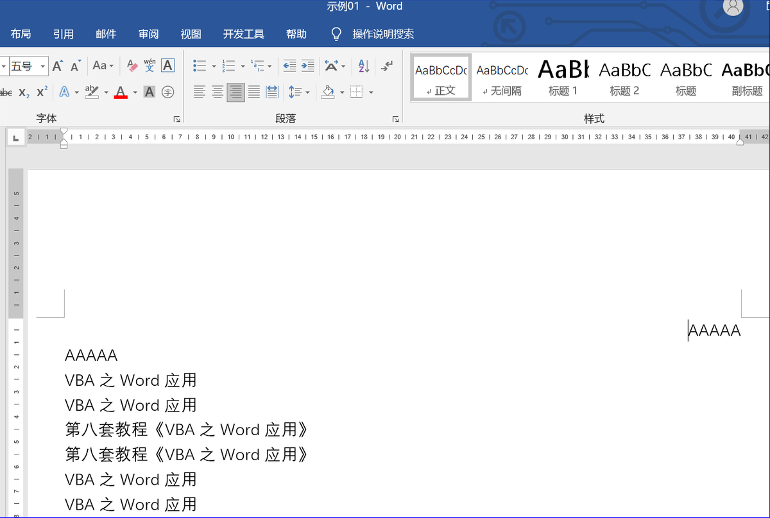
Task: Apply paragraph shading with the paint bucket
Action: point(328,92)
